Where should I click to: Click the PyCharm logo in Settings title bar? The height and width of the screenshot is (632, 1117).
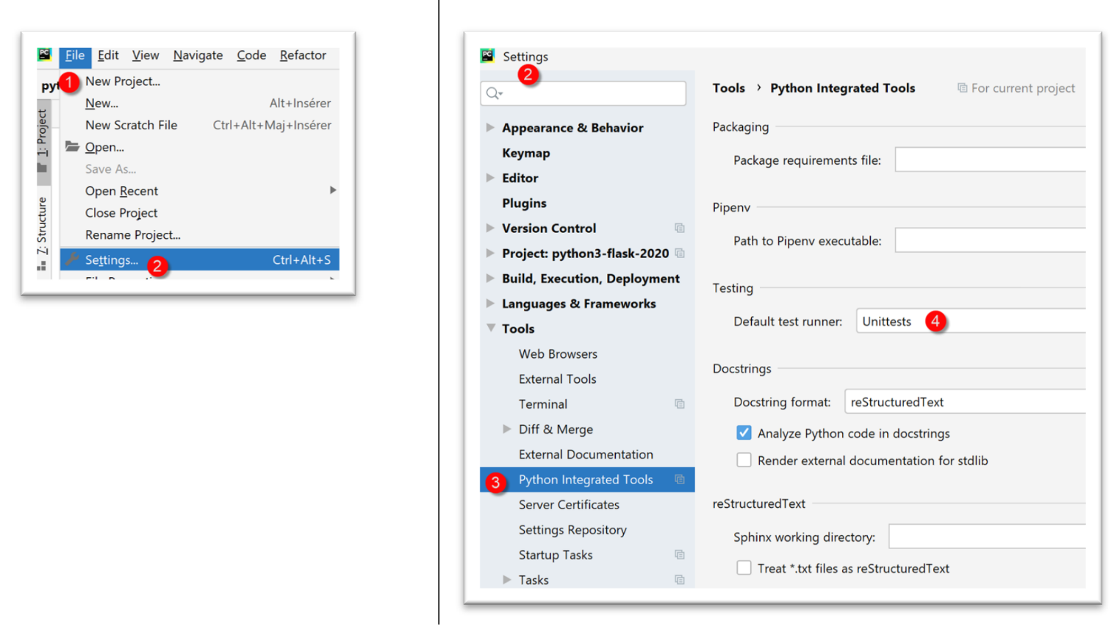488,56
